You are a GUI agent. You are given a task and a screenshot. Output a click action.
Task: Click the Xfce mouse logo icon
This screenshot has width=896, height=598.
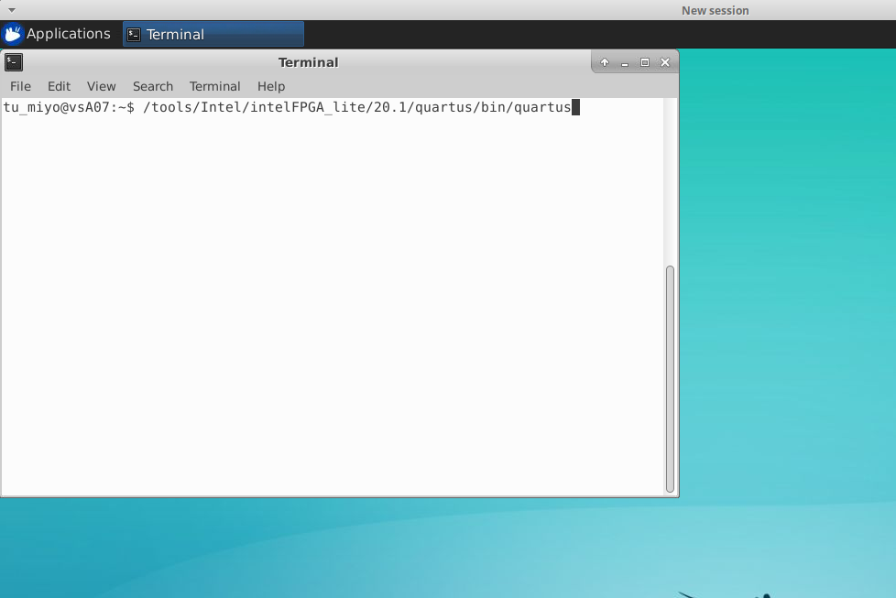point(13,34)
